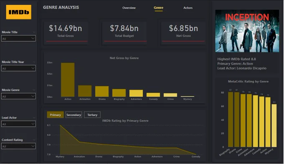Image resolution: width=284 pixels, height=164 pixels.
Task: Select the Primary genre button
Action: pyautogui.click(x=55, y=115)
